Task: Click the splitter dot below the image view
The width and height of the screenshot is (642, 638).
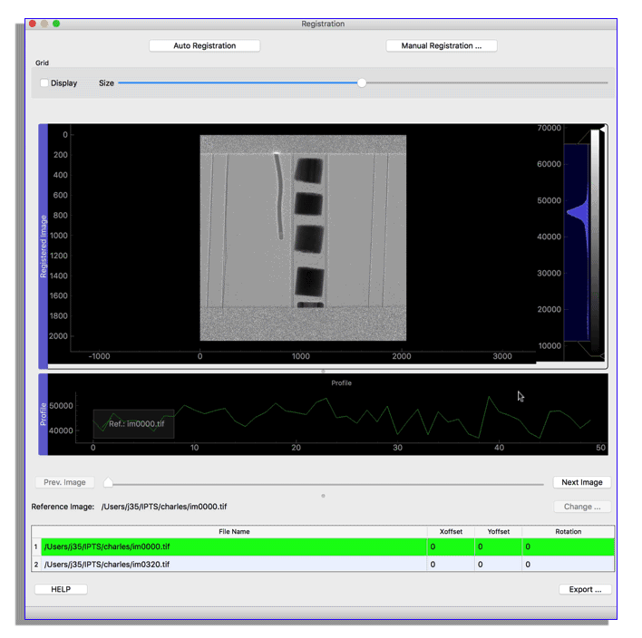Action: [x=323, y=372]
